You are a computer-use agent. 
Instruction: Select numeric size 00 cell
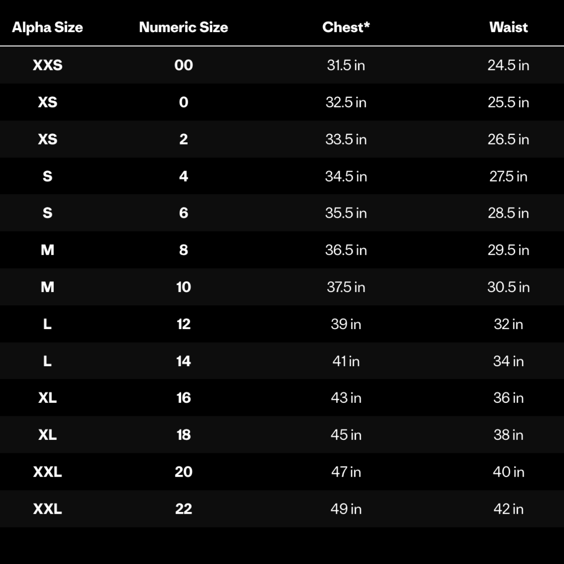184,65
